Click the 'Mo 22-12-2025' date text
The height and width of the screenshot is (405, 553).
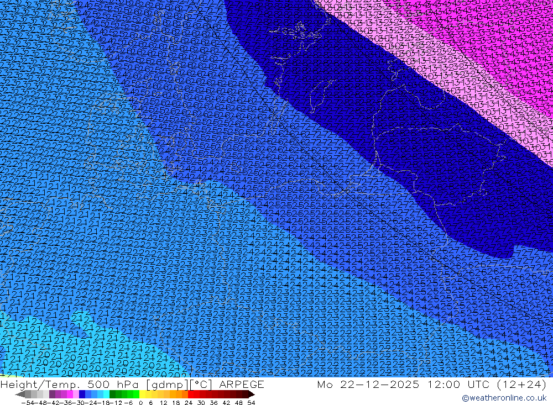click(x=368, y=384)
